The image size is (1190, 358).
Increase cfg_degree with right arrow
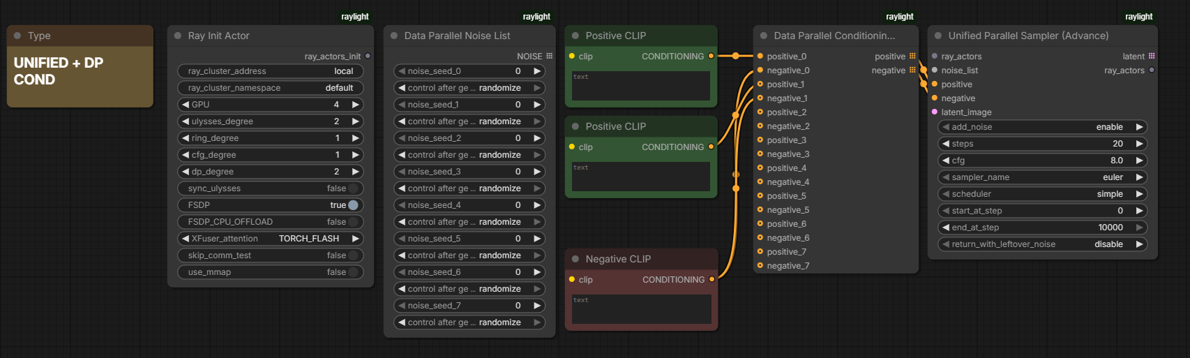[356, 155]
